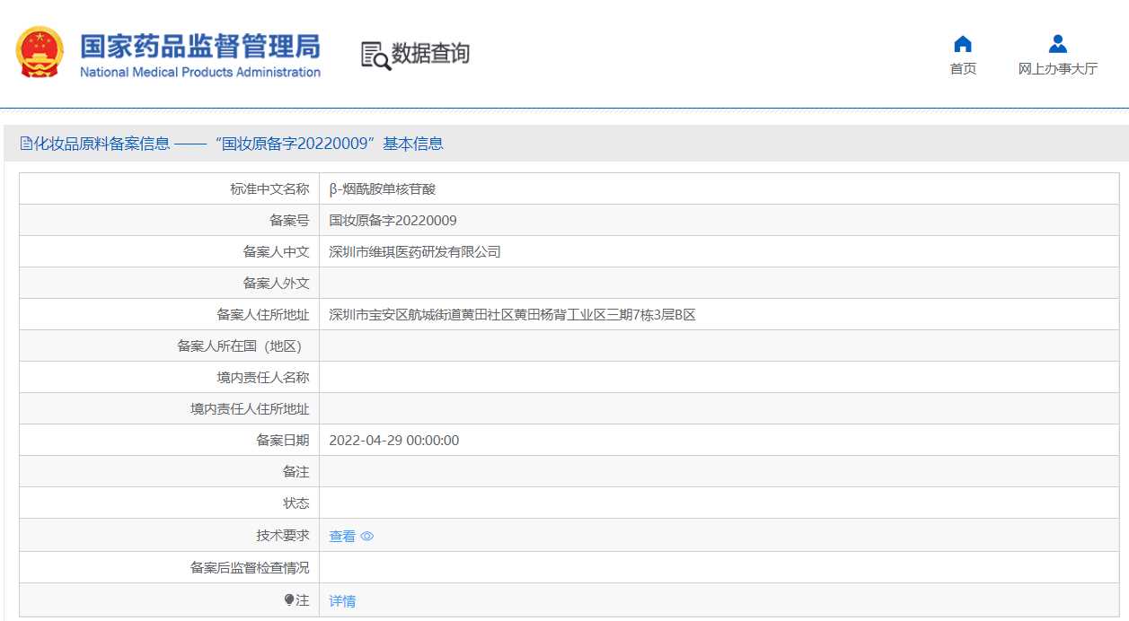Click the 备案人外文 label
Image resolution: width=1129 pixels, height=621 pixels.
(x=276, y=284)
